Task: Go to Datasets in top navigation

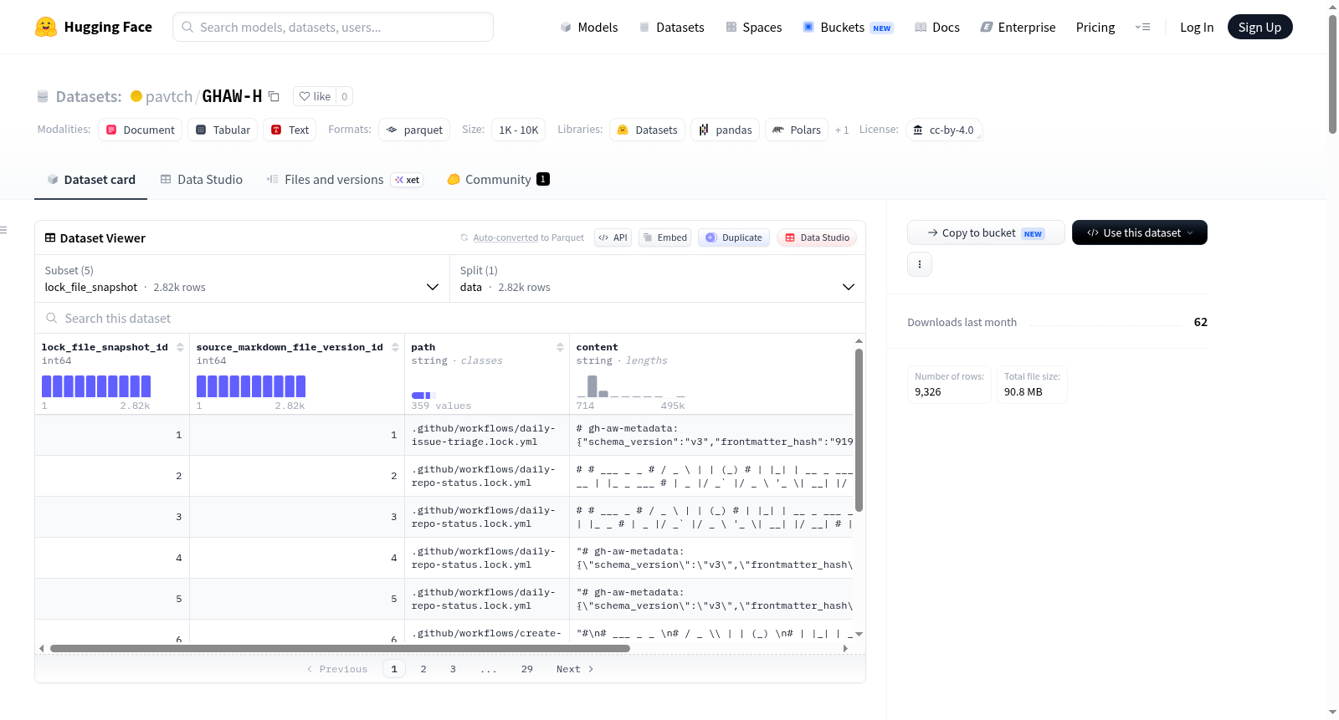Action: (x=671, y=27)
